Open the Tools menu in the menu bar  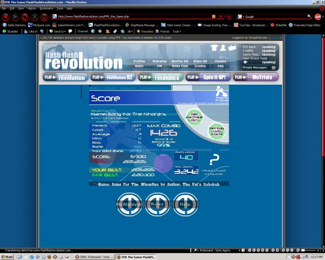[60, 9]
